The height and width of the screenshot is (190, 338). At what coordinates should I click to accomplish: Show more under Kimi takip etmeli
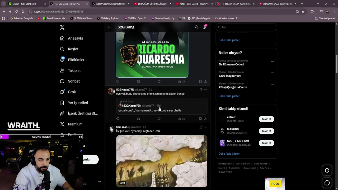pyautogui.click(x=229, y=154)
